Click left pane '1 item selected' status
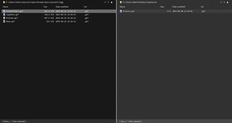Screen dimensions: 232x123 18,121
